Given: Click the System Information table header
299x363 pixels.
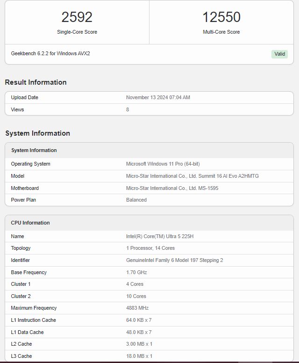Looking at the screenshot, I should [x=34, y=150].
